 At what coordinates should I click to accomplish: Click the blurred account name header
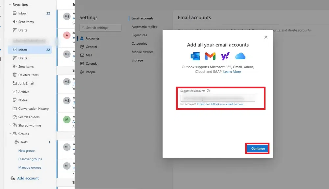coord(29,41)
